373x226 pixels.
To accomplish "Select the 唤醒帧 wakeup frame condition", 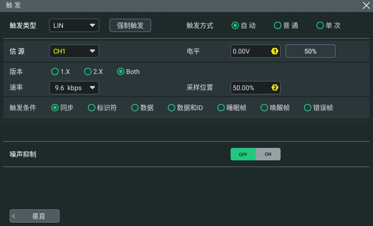I will (x=264, y=108).
